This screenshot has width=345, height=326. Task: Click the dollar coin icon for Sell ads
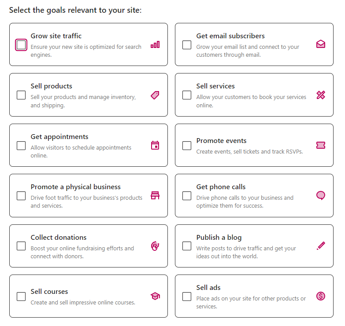[321, 296]
